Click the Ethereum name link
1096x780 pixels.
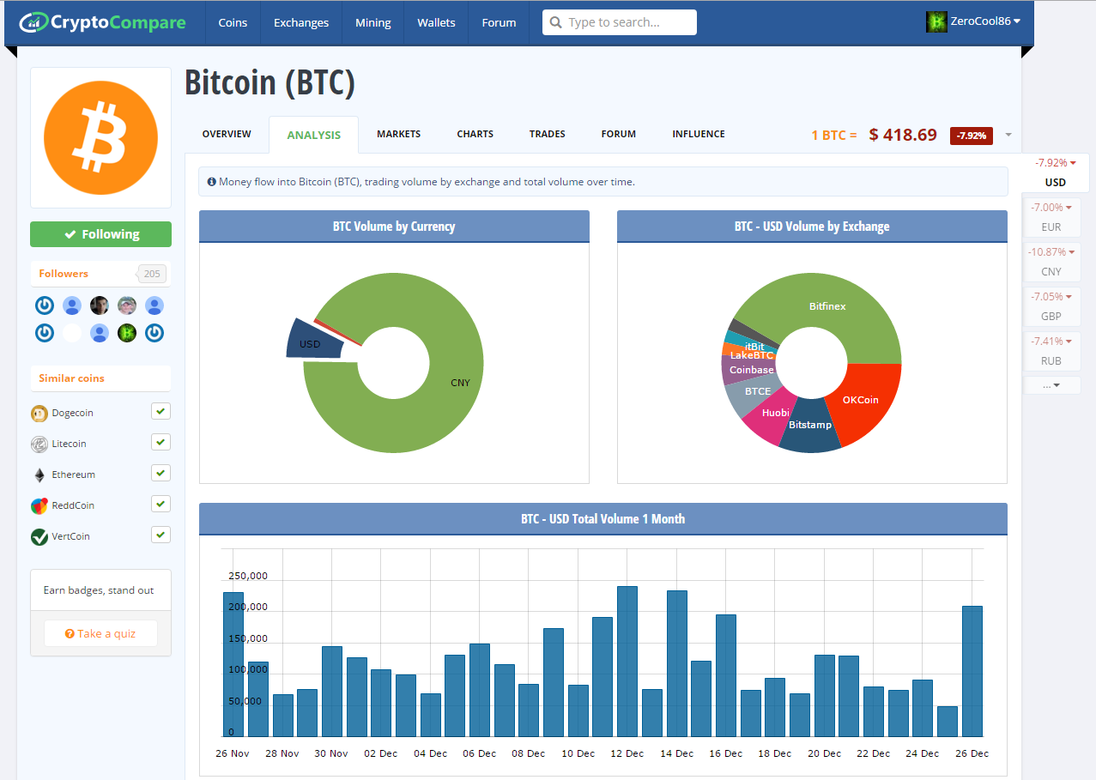tap(74, 475)
